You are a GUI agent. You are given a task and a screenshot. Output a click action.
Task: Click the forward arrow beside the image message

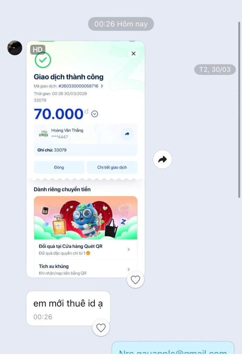coord(162,159)
